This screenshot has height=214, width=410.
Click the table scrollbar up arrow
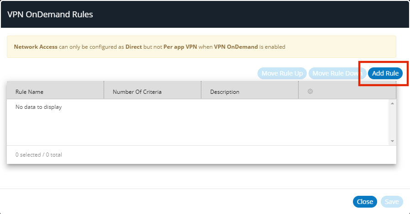pyautogui.click(x=392, y=103)
